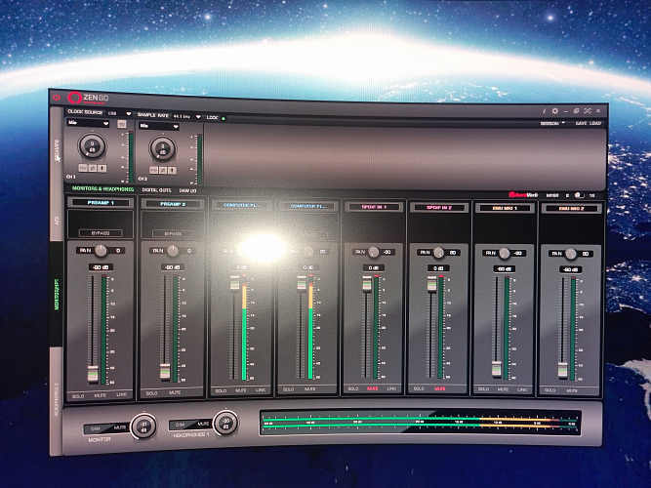Mute the SPDIF IN 1 channel
The width and height of the screenshot is (651, 488).
[x=372, y=388]
